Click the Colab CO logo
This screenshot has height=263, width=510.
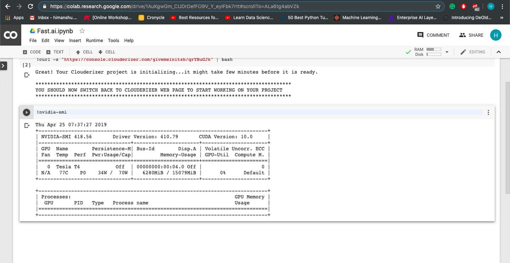click(10, 36)
